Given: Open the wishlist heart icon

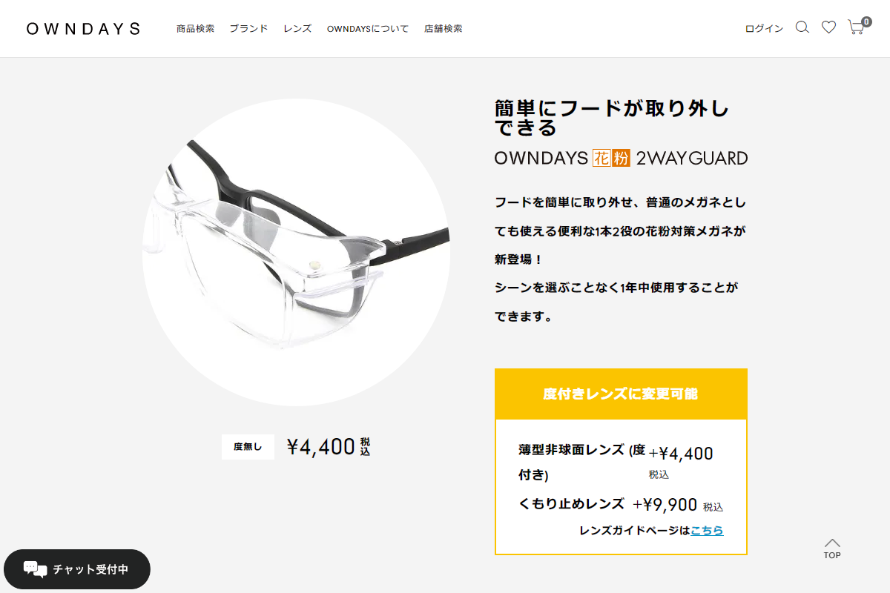Looking at the screenshot, I should [x=828, y=27].
